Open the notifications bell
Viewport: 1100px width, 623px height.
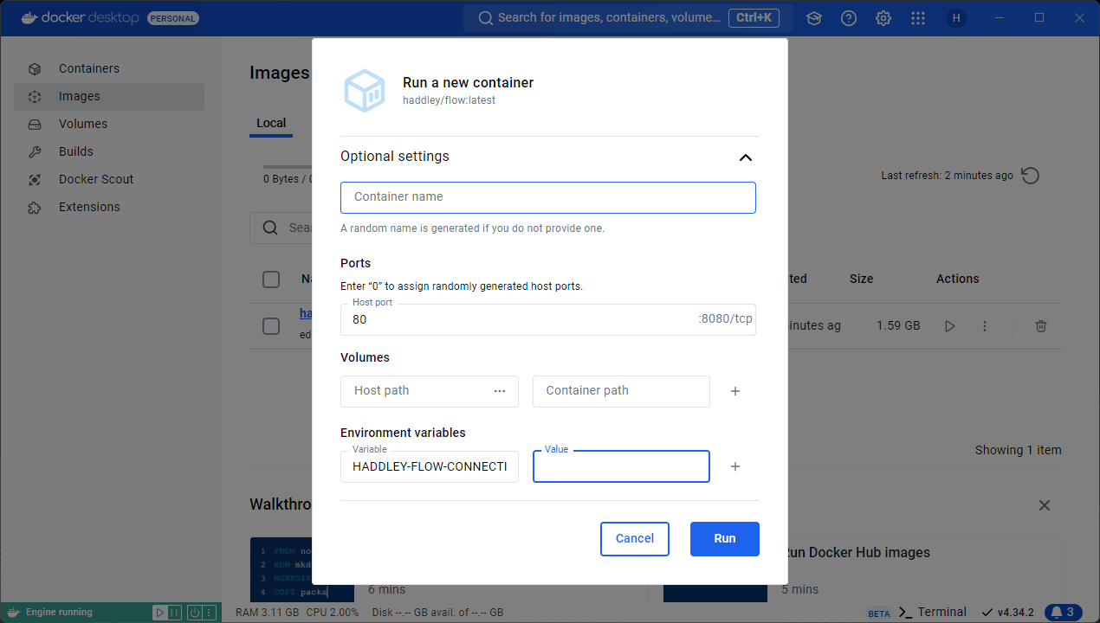(x=1064, y=613)
